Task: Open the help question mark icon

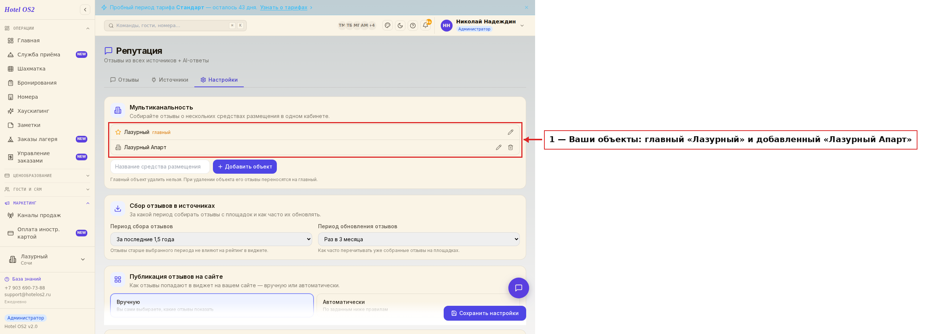Action: [413, 26]
